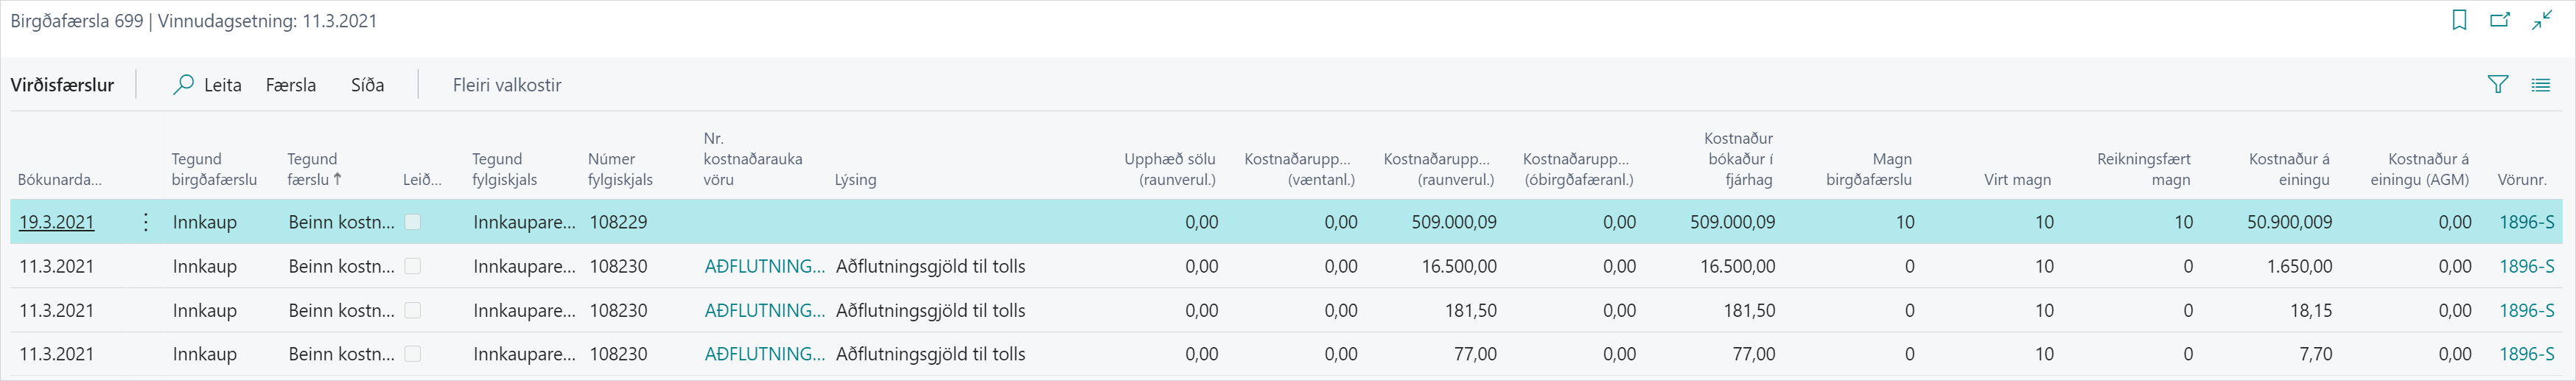The width and height of the screenshot is (2576, 381).
Task: Open the first AÐFLUTNING... item charge link
Action: click(x=764, y=266)
